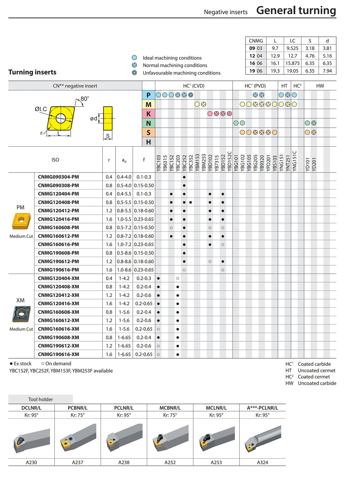345x478 pixels.
Task: Click the Turning inserts section heading
Action: [32, 72]
